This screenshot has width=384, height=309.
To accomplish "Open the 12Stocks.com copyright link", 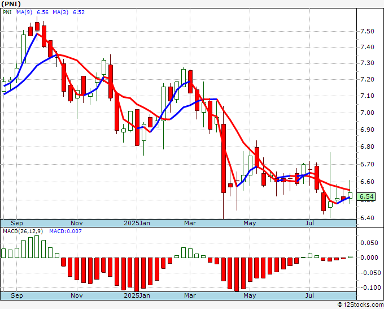I will (360, 305).
